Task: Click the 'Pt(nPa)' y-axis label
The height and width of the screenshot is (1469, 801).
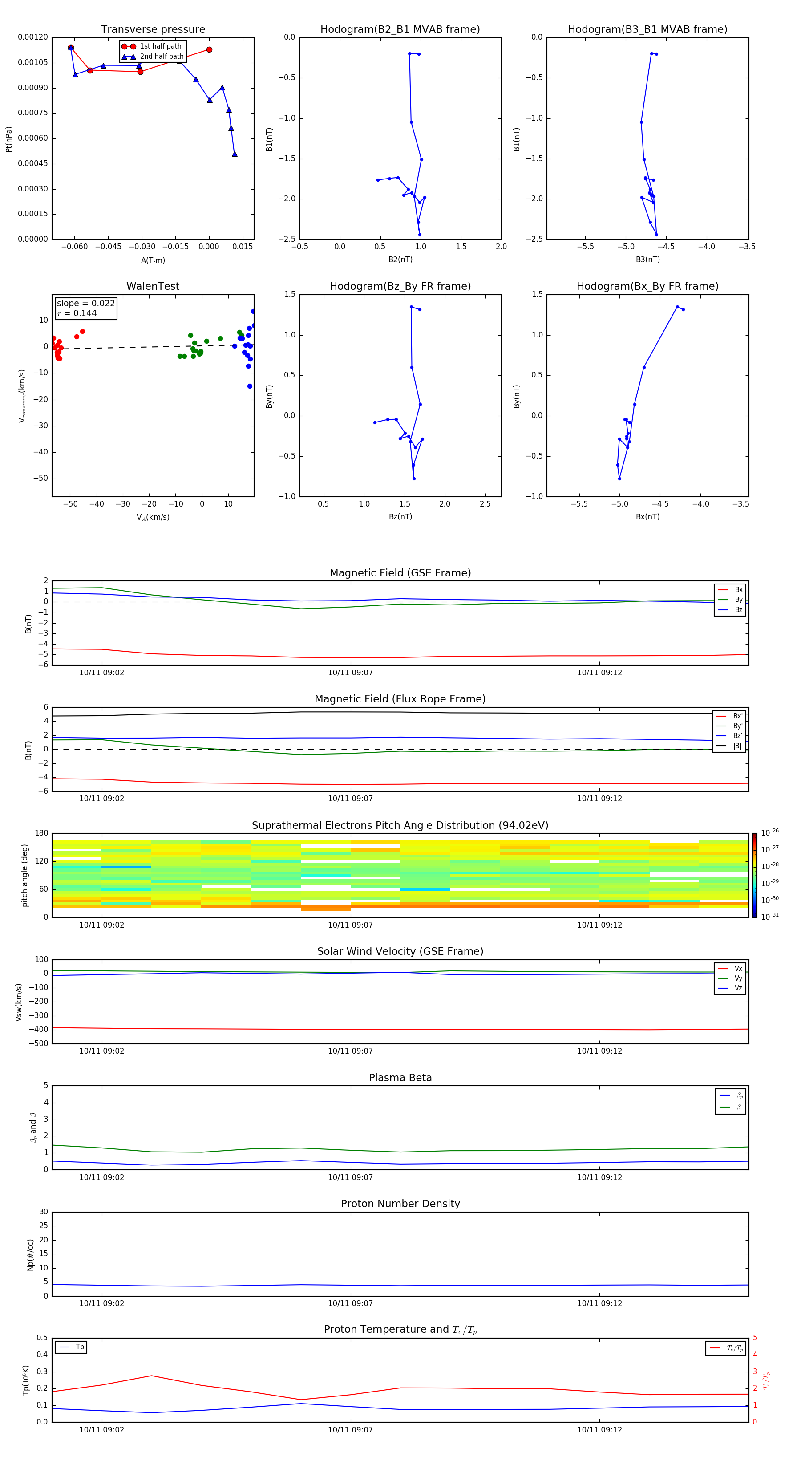Action: pos(8,139)
